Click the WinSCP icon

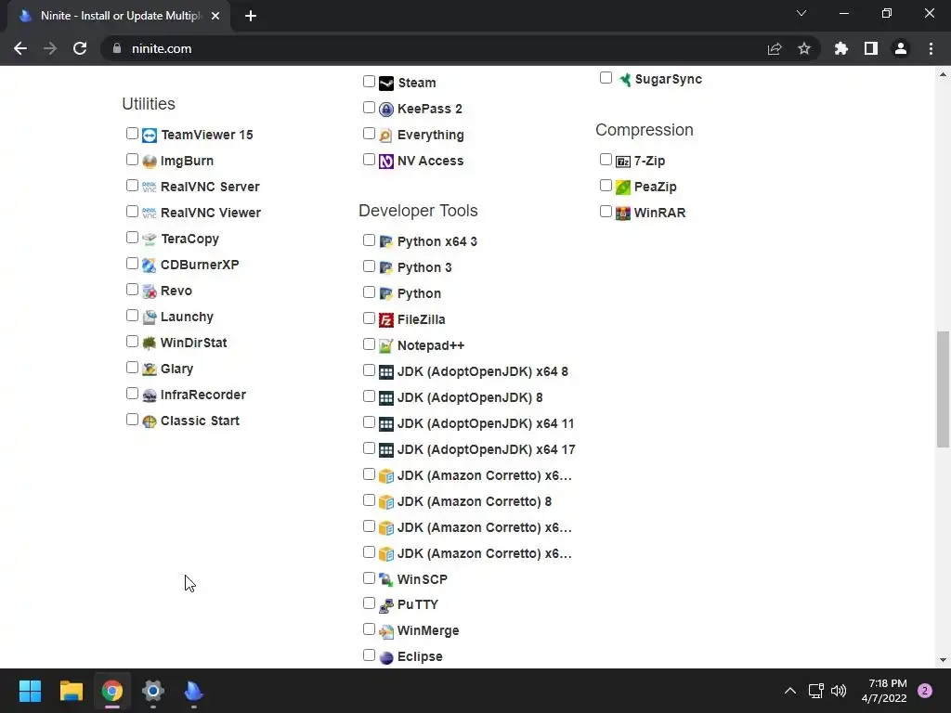coord(386,579)
